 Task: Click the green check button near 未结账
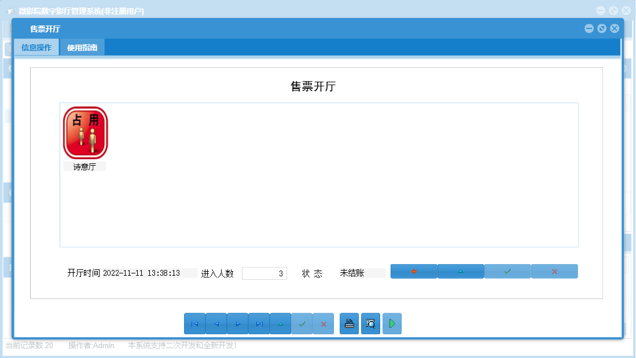point(508,271)
